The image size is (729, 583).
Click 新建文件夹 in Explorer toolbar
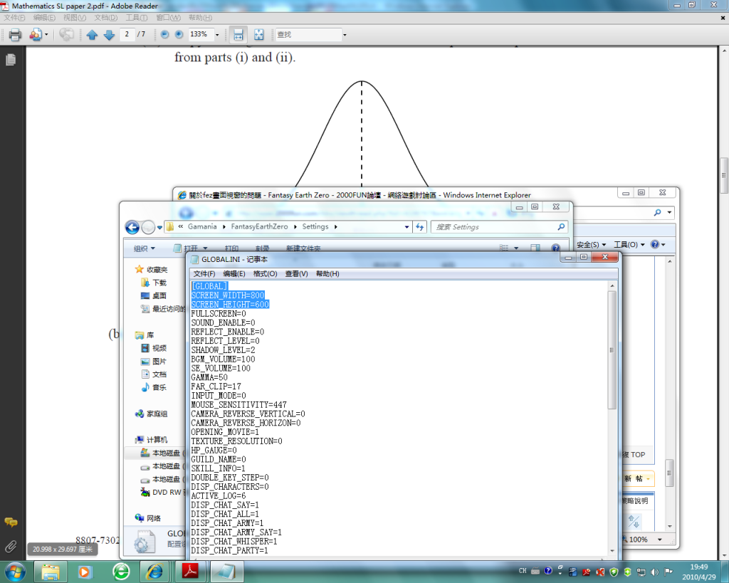point(303,248)
